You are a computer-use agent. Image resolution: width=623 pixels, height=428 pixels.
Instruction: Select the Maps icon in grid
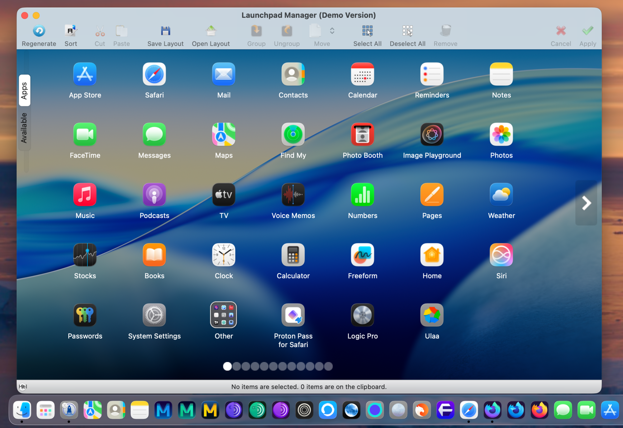click(224, 134)
